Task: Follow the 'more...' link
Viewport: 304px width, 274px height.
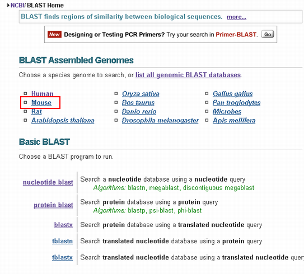Action: pyautogui.click(x=236, y=17)
